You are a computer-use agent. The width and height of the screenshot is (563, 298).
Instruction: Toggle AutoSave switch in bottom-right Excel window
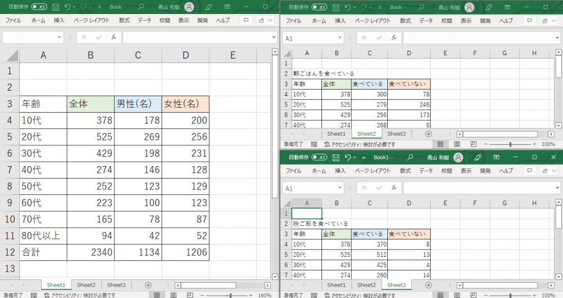pos(319,157)
